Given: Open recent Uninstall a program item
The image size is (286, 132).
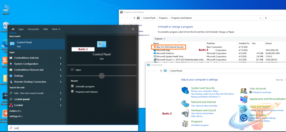Looking at the screenshot, I should 85,86.
